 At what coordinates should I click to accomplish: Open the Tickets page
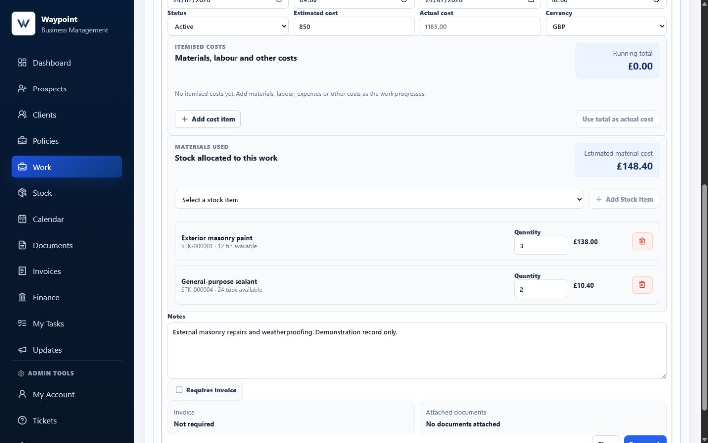pyautogui.click(x=67, y=421)
